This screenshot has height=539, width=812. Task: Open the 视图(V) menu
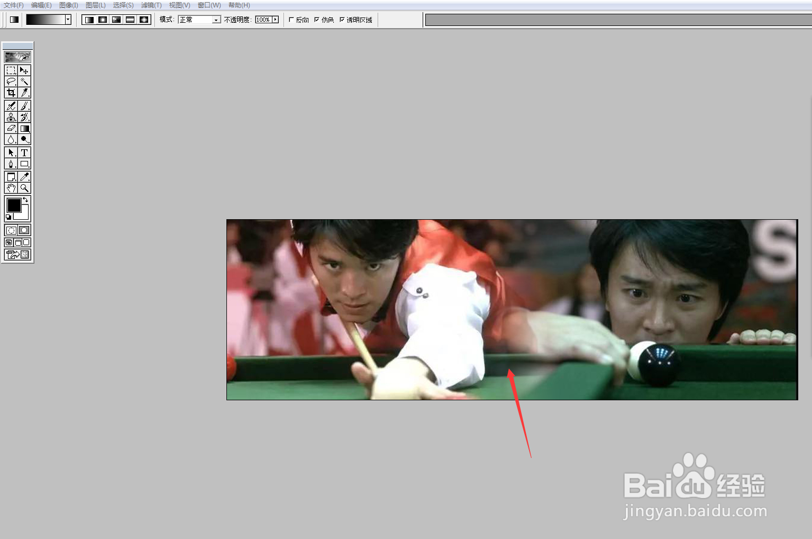click(x=179, y=5)
